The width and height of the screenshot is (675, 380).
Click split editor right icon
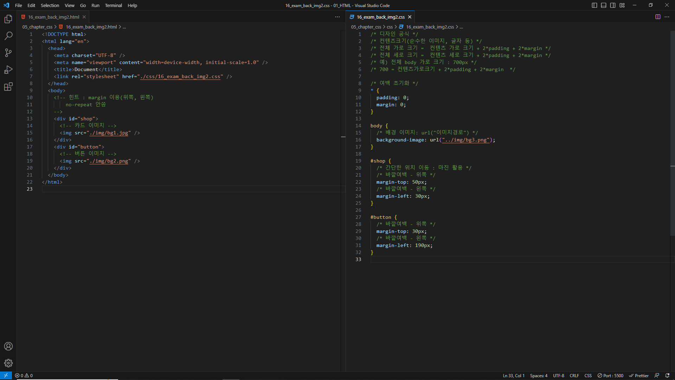[x=658, y=17]
